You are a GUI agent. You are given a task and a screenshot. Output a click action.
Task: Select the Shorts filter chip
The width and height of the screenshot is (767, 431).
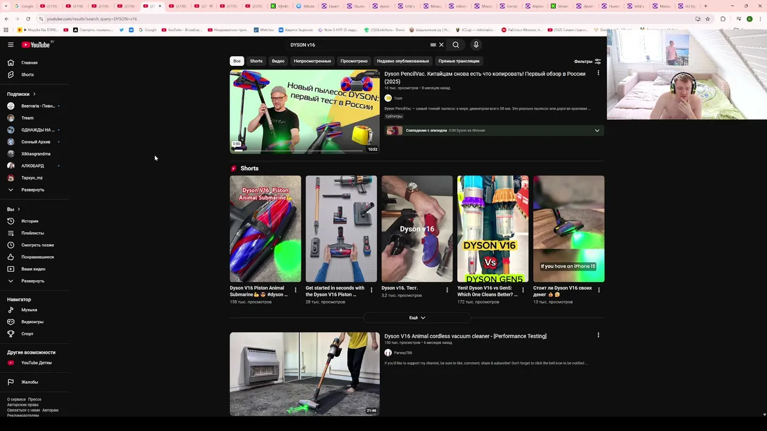coord(256,61)
